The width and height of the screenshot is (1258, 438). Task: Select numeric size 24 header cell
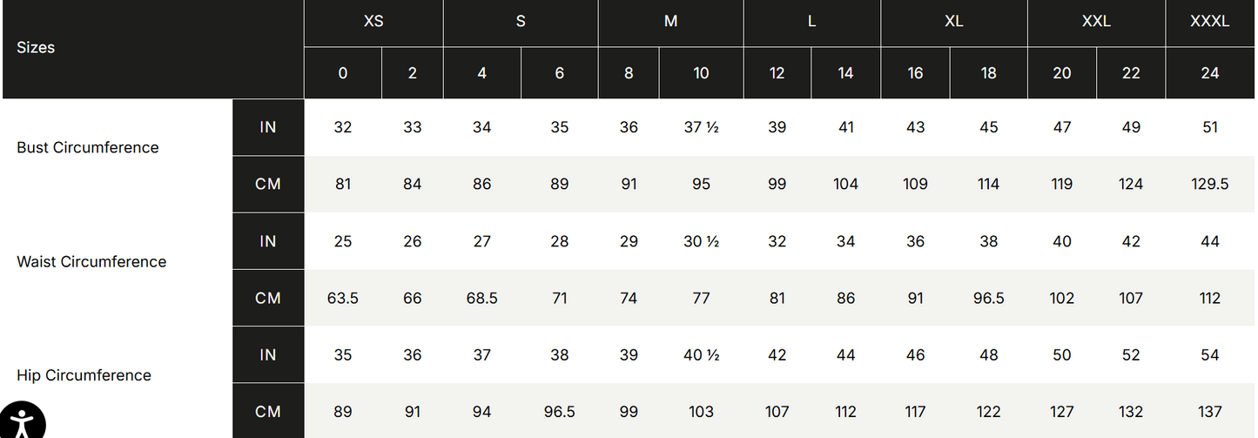[1209, 73]
